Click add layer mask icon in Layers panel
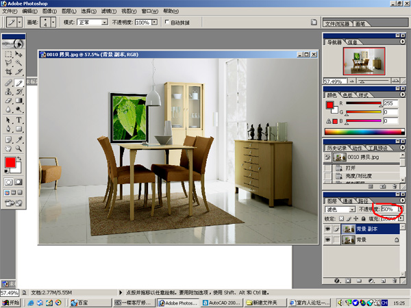This screenshot has width=411, height=308. click(x=348, y=281)
